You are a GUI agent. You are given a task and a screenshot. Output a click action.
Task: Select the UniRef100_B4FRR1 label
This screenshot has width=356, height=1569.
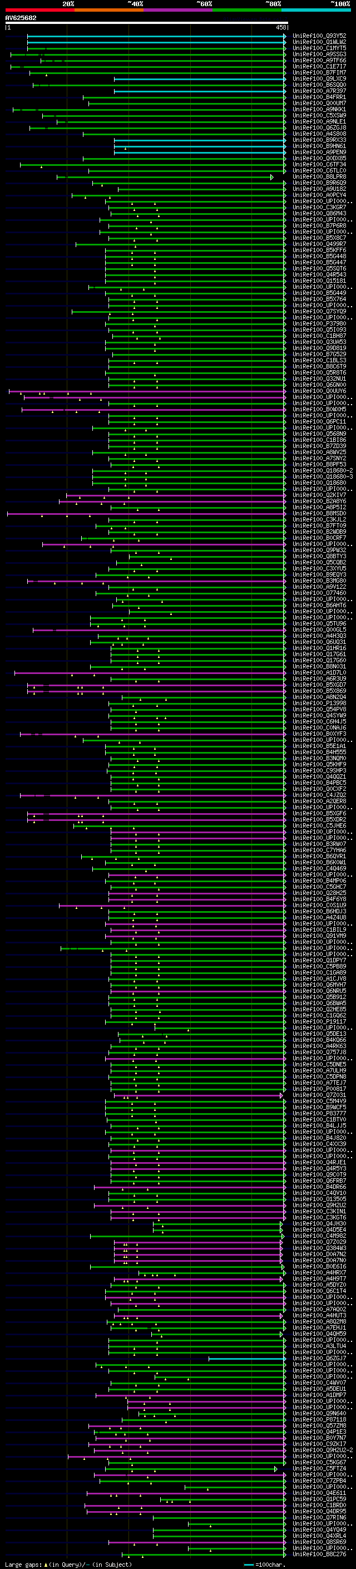pos(319,97)
